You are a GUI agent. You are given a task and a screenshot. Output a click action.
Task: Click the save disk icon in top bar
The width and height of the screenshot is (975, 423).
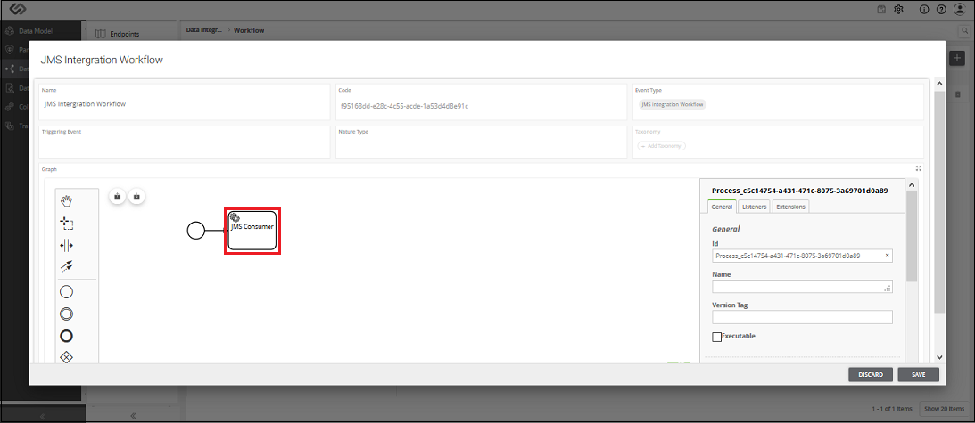(x=881, y=9)
